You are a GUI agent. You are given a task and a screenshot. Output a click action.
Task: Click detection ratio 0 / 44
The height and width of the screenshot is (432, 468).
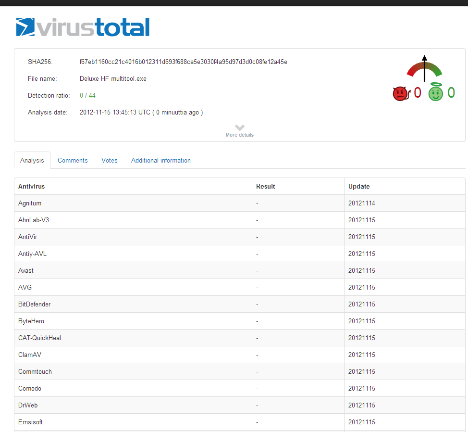[87, 95]
